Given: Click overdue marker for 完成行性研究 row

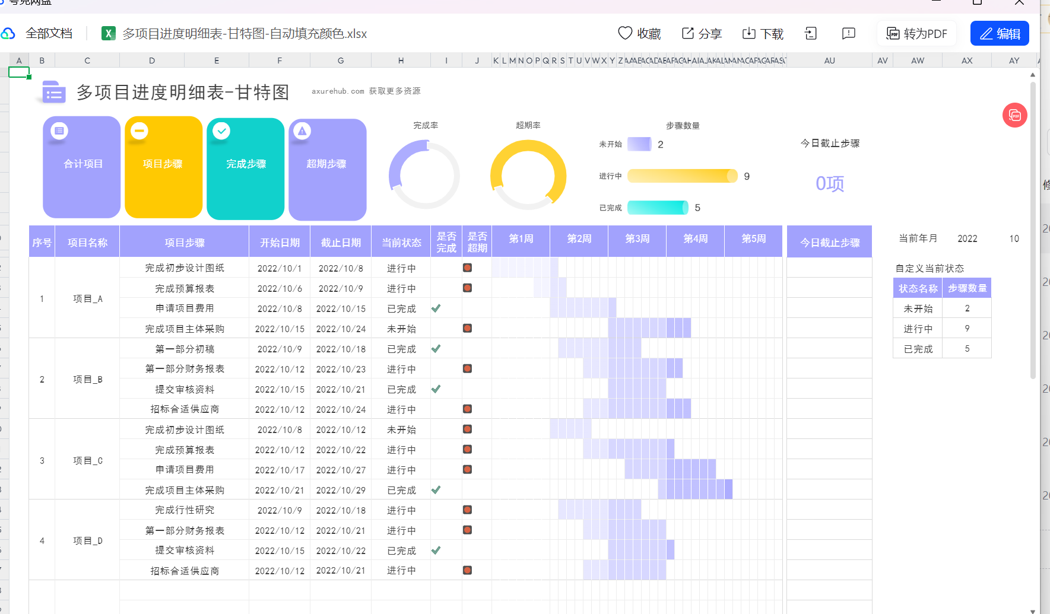Looking at the screenshot, I should pyautogui.click(x=468, y=510).
